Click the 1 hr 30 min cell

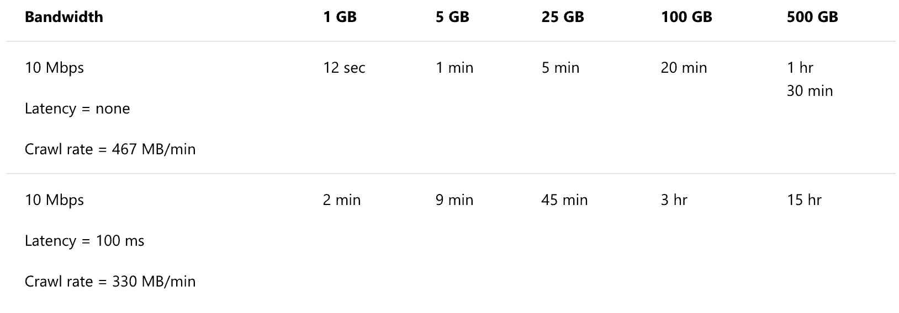(x=810, y=79)
